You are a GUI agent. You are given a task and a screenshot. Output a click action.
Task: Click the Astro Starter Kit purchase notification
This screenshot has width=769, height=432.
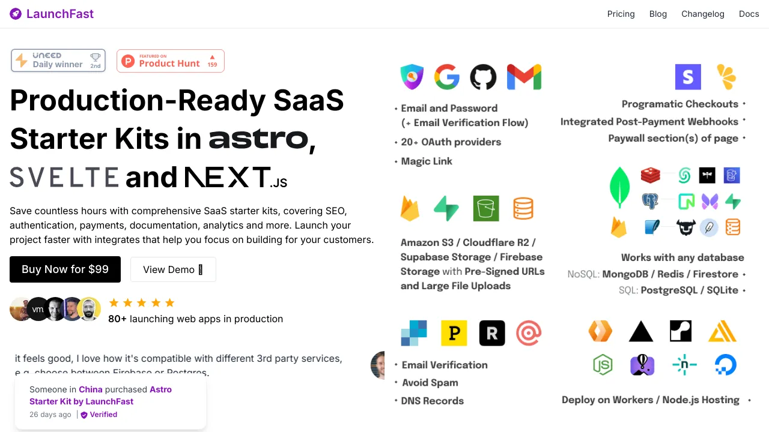coord(111,401)
